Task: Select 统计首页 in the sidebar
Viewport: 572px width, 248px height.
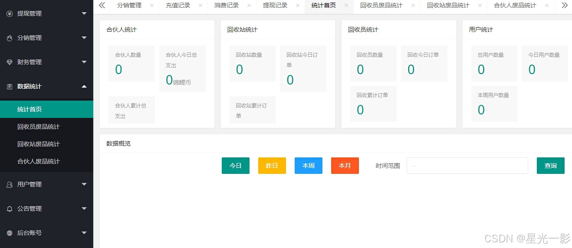Action: [46, 109]
